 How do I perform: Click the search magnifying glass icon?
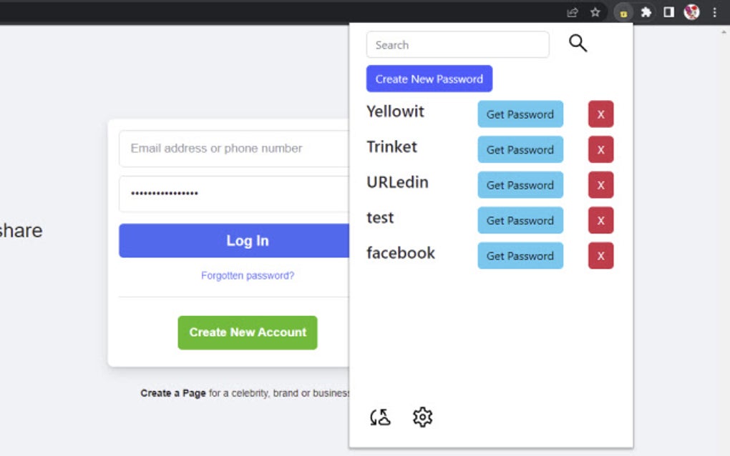click(577, 43)
